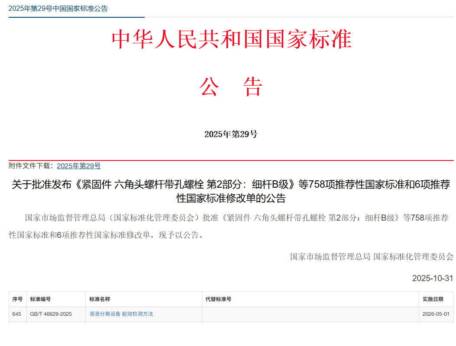Image resolution: width=456 pixels, height=346 pixels.
Task: Click the 标准名称 column header
Action: pyautogui.click(x=98, y=299)
